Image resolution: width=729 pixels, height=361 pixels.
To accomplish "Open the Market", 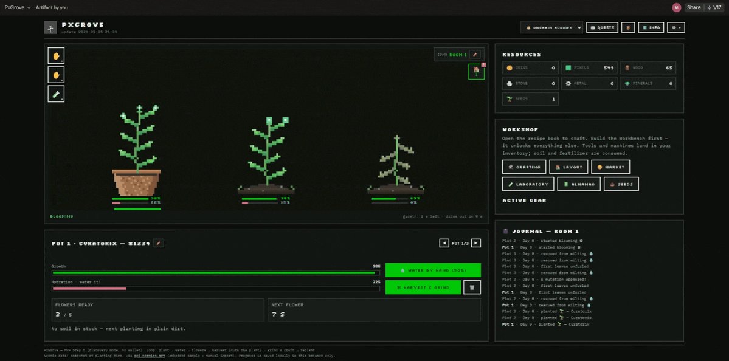I will click(610, 167).
